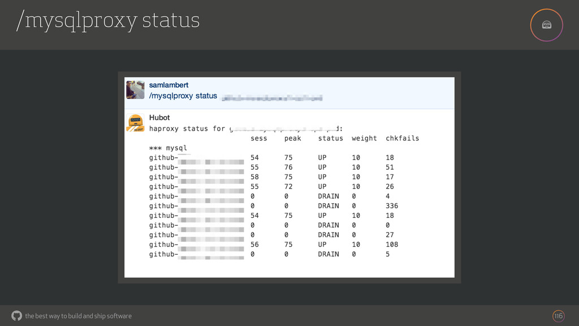Click the chkfails value 336

(x=392, y=206)
